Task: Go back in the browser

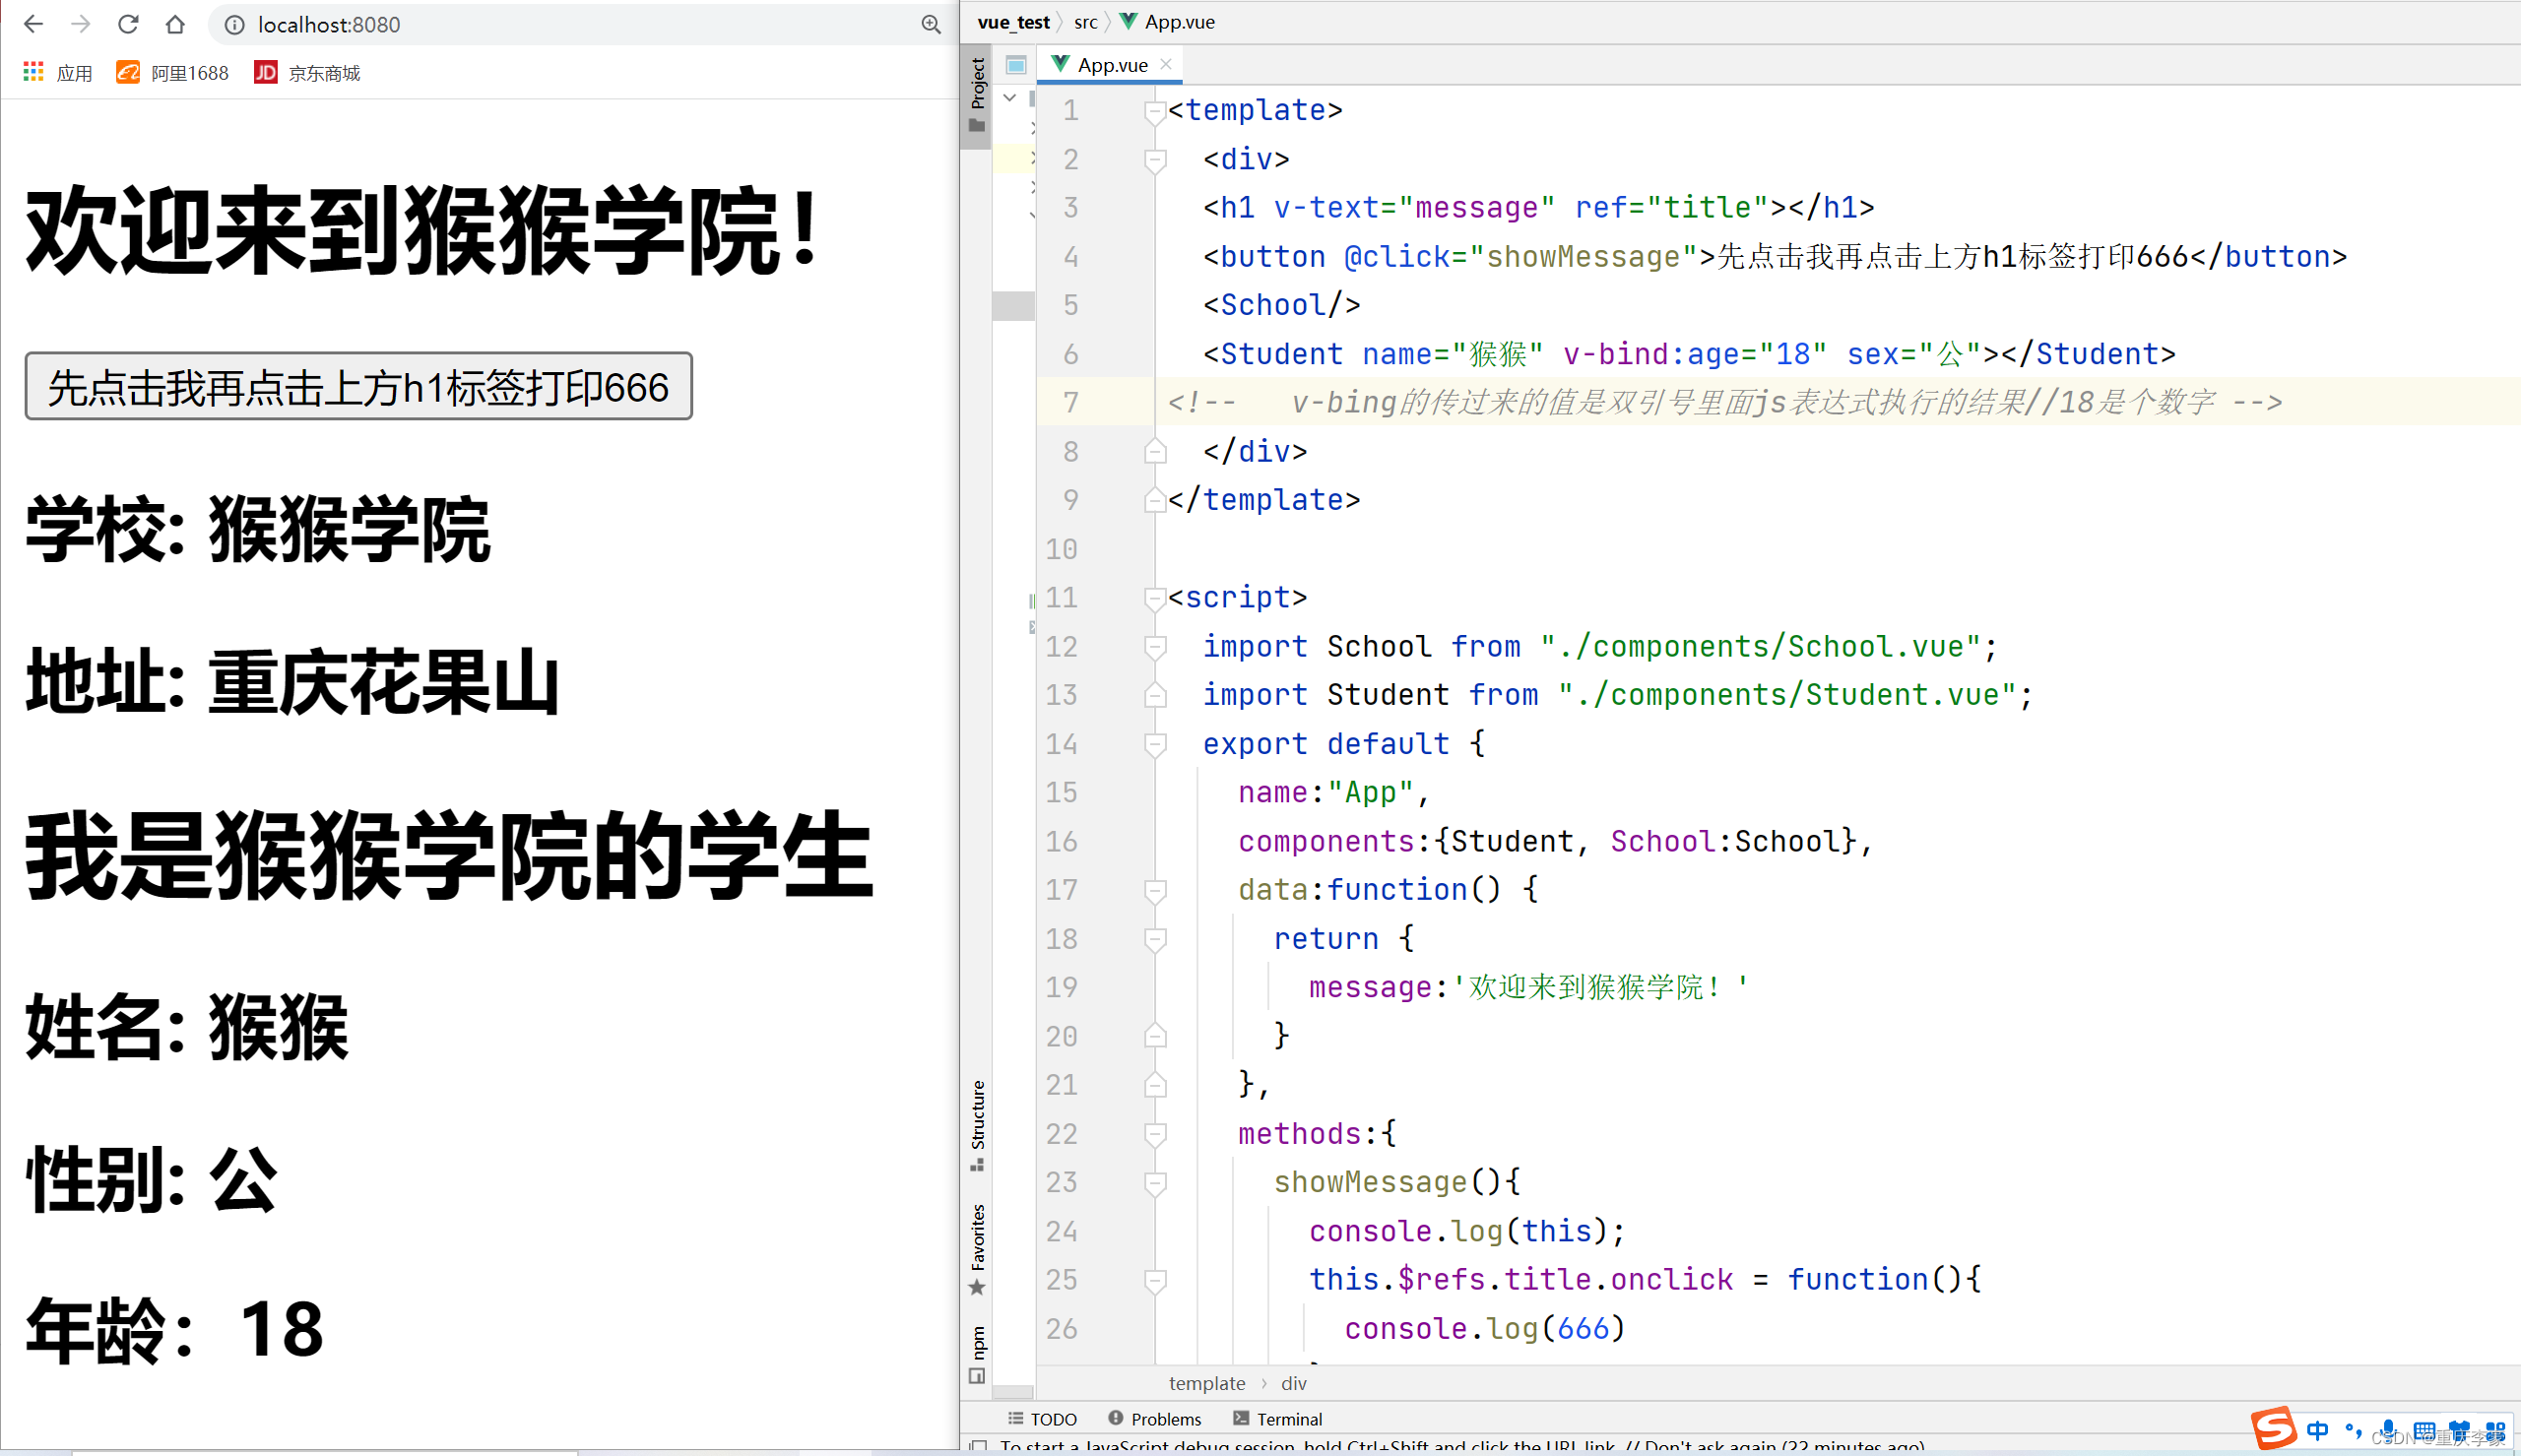Action: (x=33, y=24)
